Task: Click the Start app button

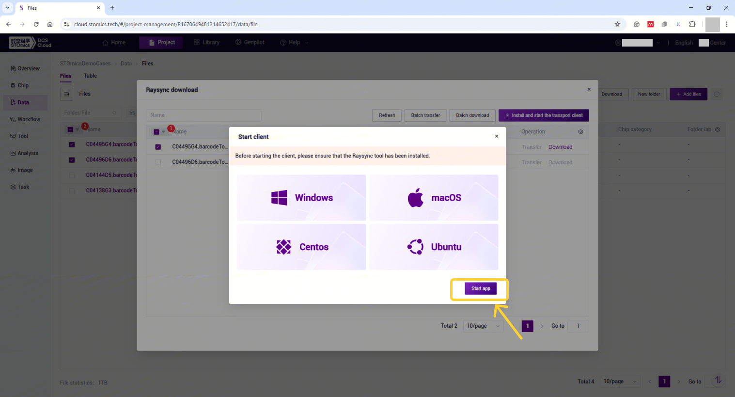Action: [481, 288]
